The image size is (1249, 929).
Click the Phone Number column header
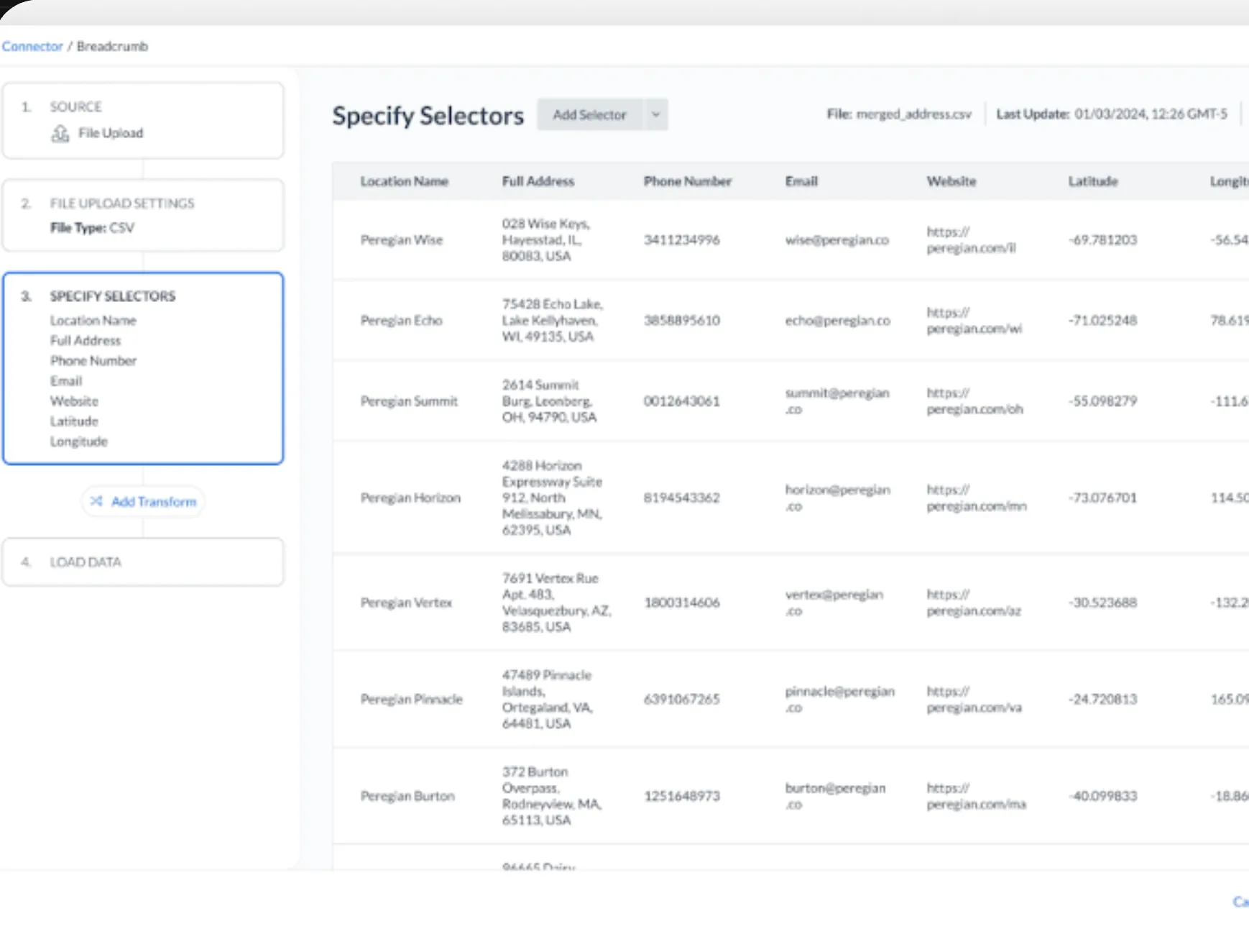687,181
